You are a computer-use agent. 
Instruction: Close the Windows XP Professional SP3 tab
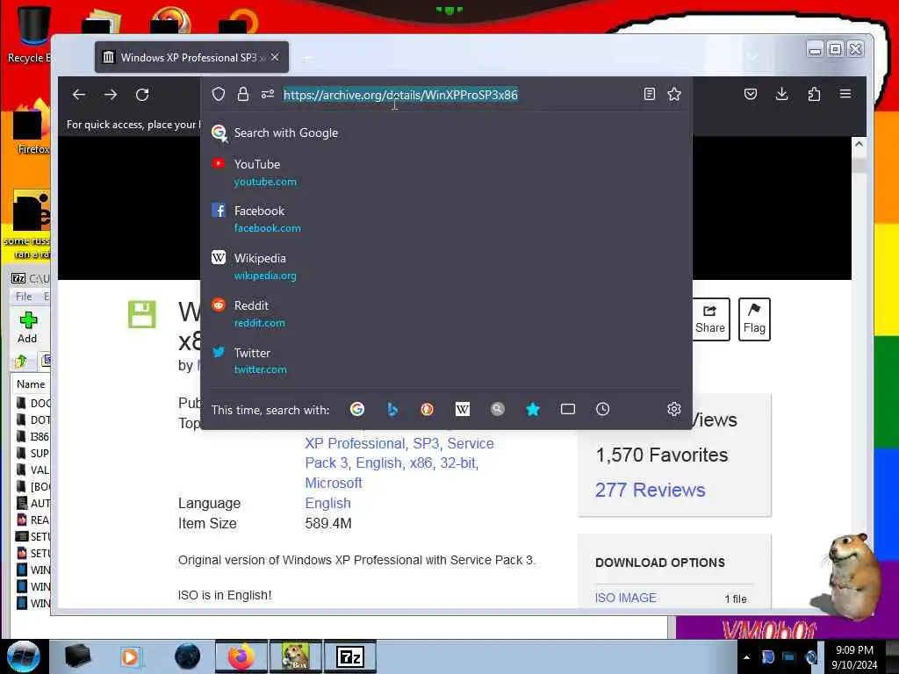(x=275, y=57)
